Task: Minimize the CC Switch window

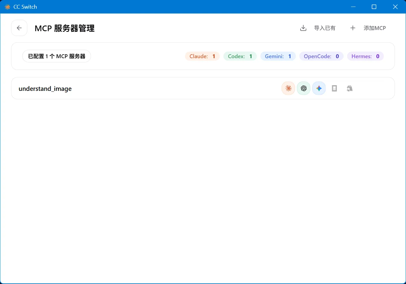Action: (353, 7)
